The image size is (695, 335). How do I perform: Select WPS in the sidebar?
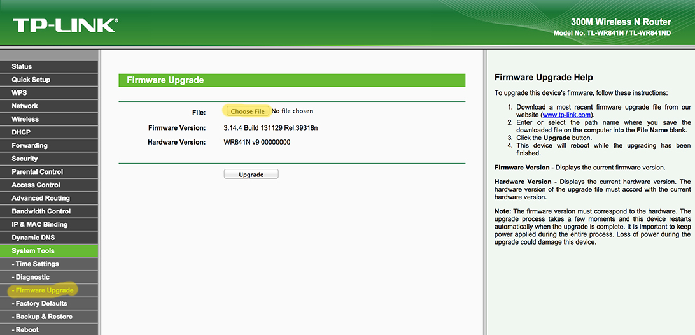(19, 93)
